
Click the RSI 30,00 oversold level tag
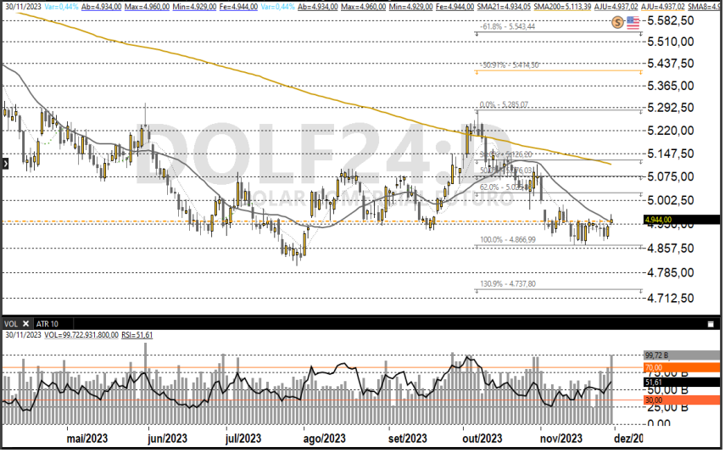tap(655, 400)
